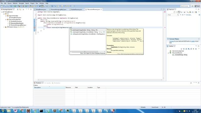
Task: Open the Source menu
Action: [x=9, y=3]
